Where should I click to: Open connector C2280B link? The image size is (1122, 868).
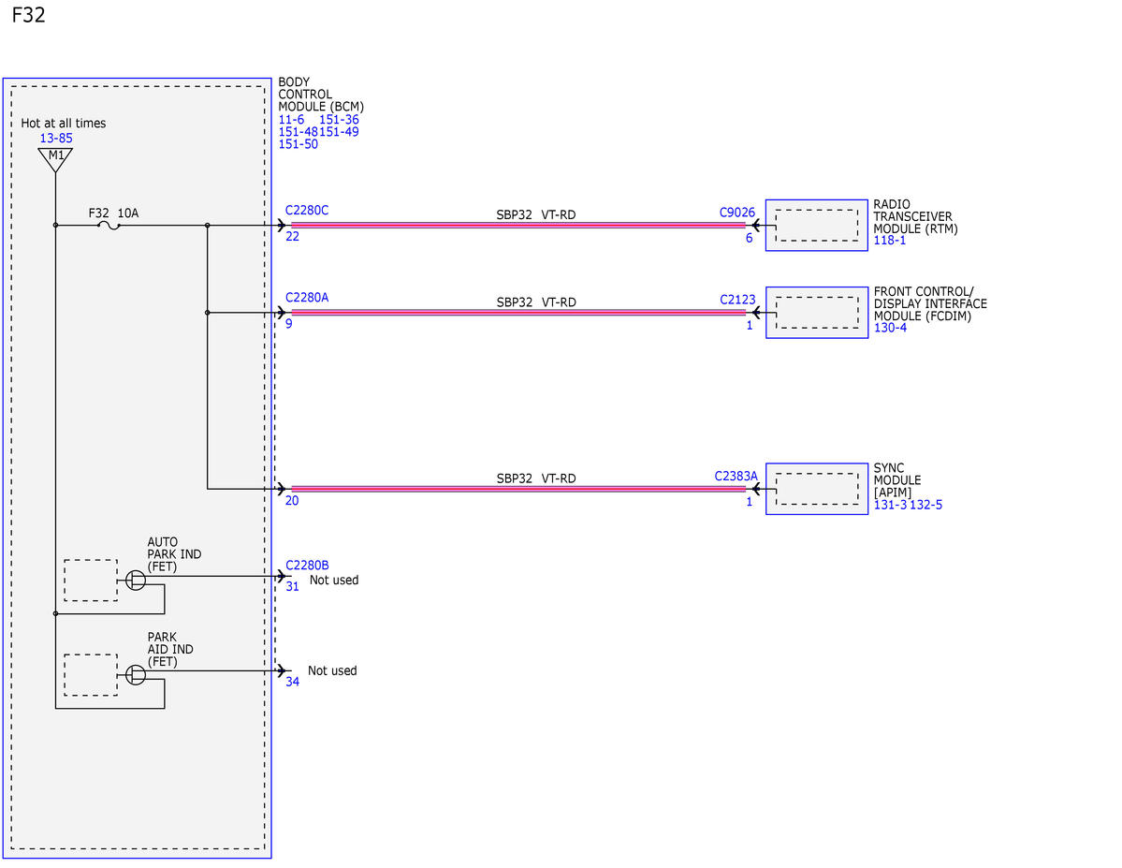point(307,565)
